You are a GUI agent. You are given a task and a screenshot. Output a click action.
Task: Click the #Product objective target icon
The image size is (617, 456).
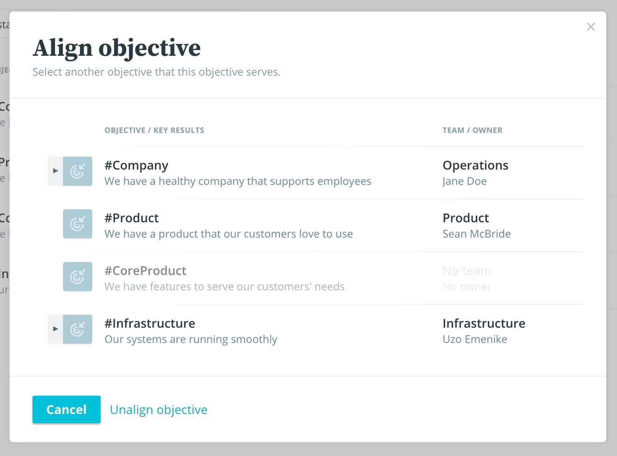(78, 224)
